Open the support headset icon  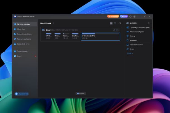click(x=130, y=16)
